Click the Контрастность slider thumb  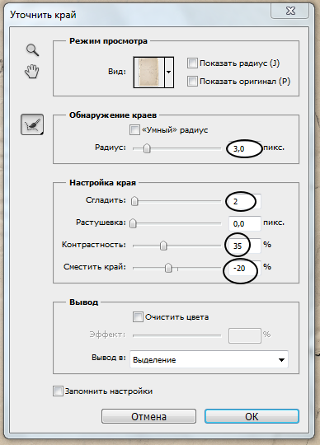tap(163, 246)
